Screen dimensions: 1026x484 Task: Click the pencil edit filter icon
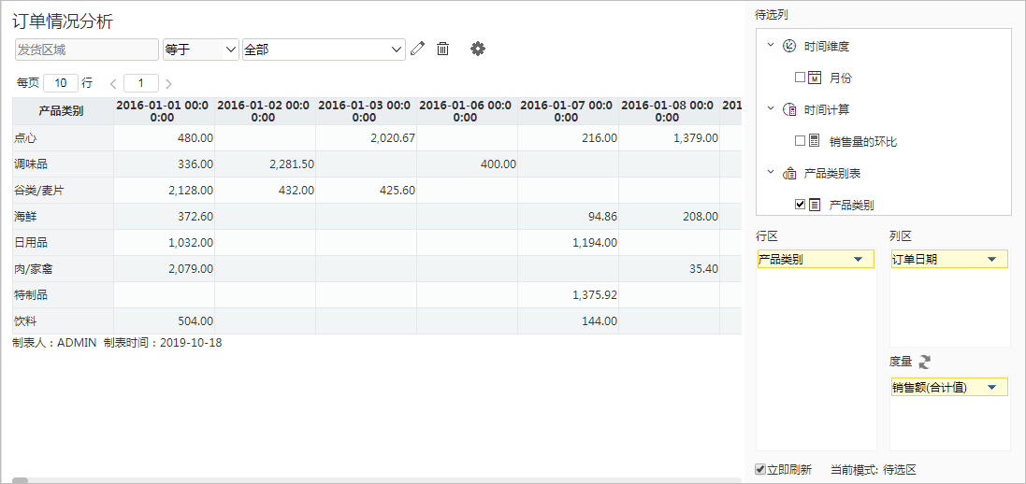point(417,49)
